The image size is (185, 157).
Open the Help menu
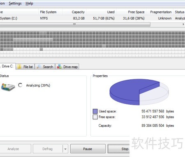coord(29,3)
